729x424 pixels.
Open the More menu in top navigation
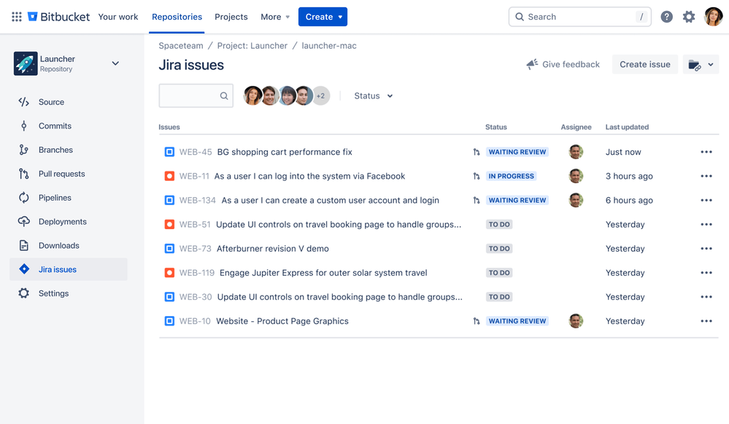coord(274,16)
